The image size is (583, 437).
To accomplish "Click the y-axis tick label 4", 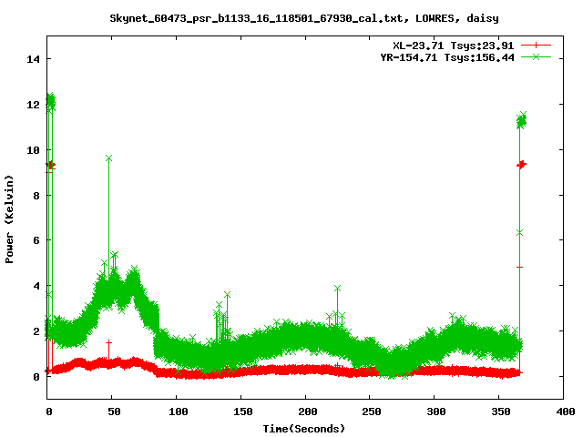I will point(36,286).
